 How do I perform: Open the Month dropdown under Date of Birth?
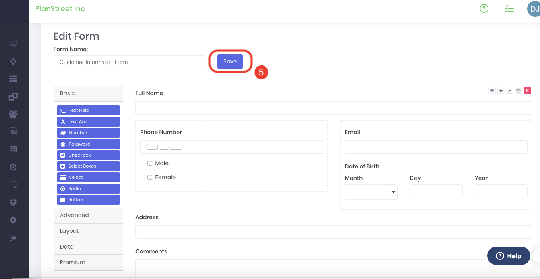click(371, 192)
